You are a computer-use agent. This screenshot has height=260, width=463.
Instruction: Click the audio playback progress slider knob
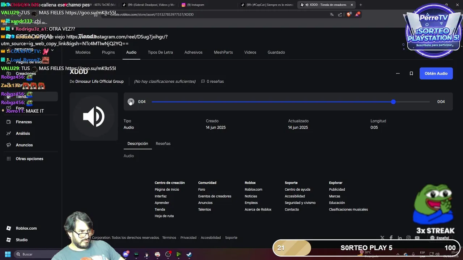(x=393, y=102)
